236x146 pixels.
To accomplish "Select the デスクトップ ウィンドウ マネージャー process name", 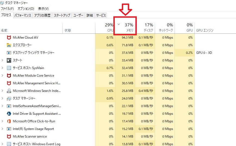I will [33, 53].
